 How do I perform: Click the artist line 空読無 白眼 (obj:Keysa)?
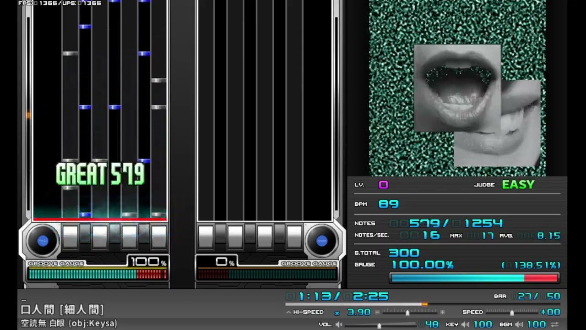69,323
